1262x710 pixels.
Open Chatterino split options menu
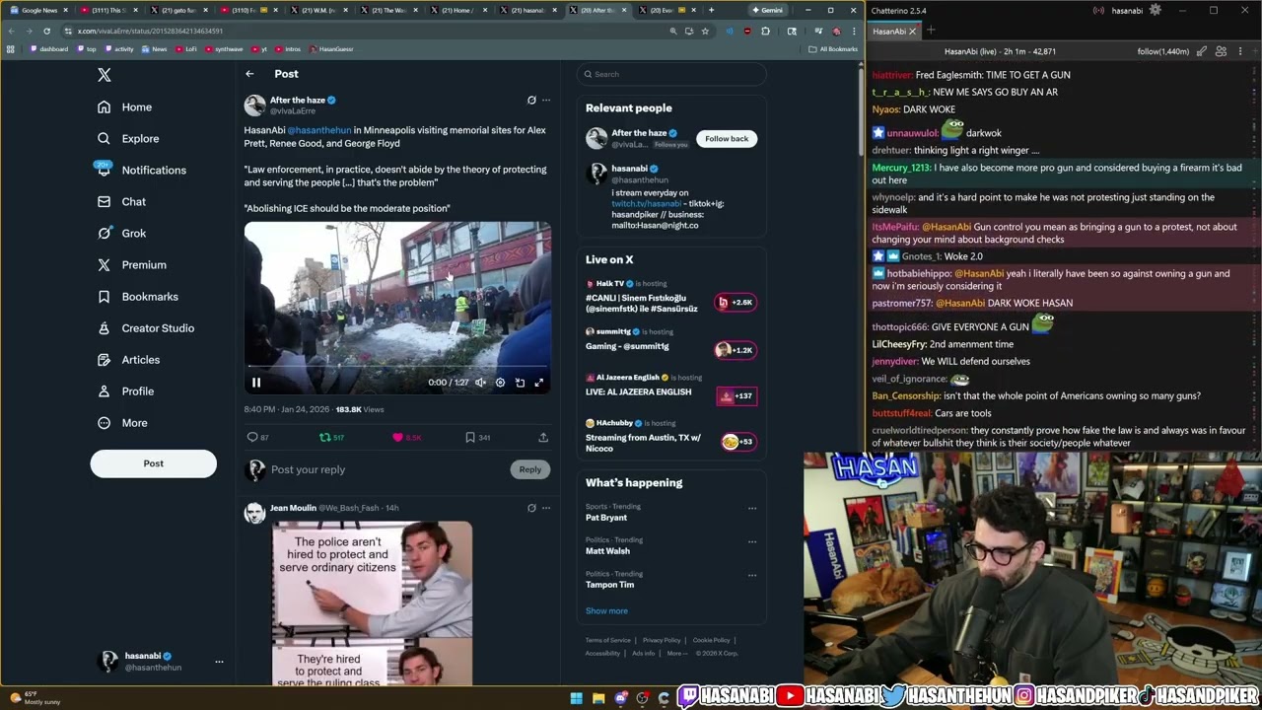click(x=1240, y=51)
